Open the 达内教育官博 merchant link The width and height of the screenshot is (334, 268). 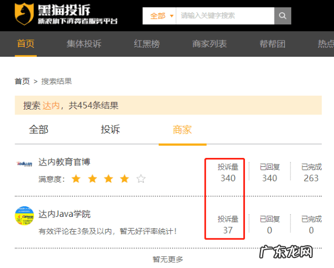point(65,162)
